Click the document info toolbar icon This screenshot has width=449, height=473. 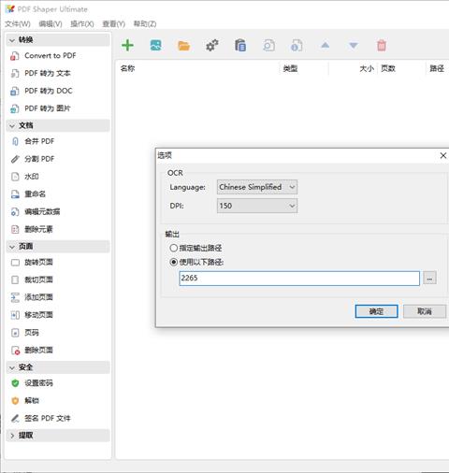coord(297,46)
